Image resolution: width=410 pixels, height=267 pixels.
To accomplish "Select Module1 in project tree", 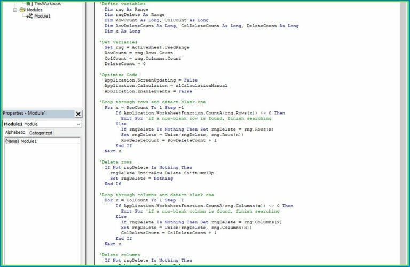I will pos(42,16).
